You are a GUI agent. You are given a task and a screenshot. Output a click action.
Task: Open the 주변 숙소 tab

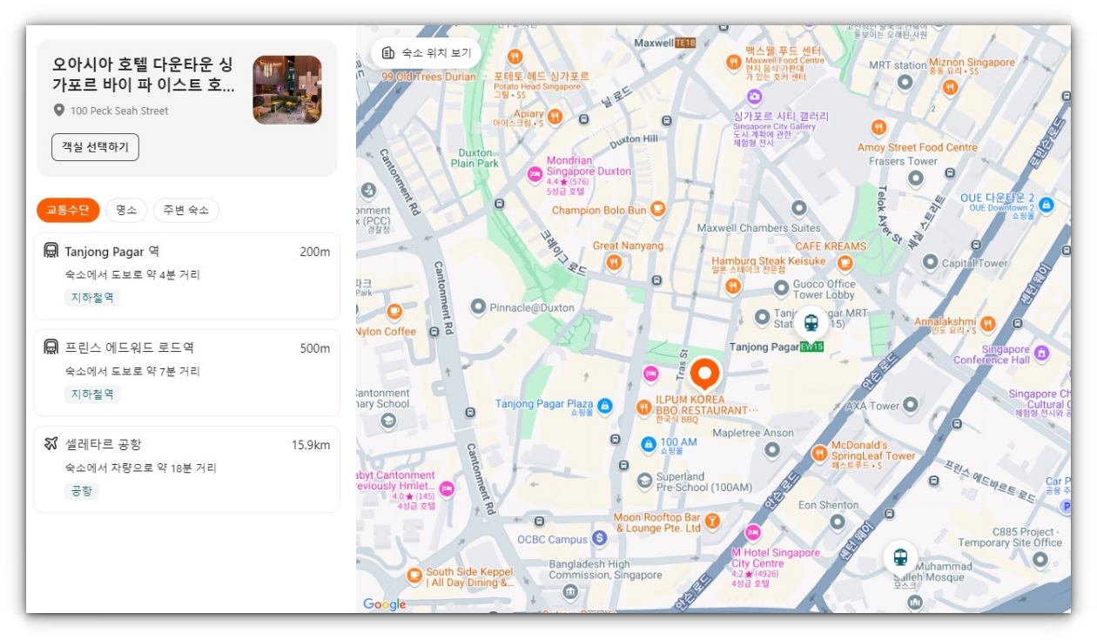pos(186,210)
